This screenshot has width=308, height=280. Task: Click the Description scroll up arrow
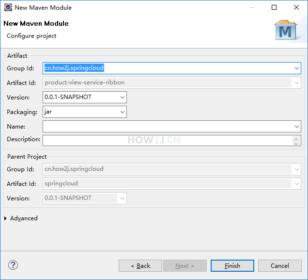click(x=296, y=138)
